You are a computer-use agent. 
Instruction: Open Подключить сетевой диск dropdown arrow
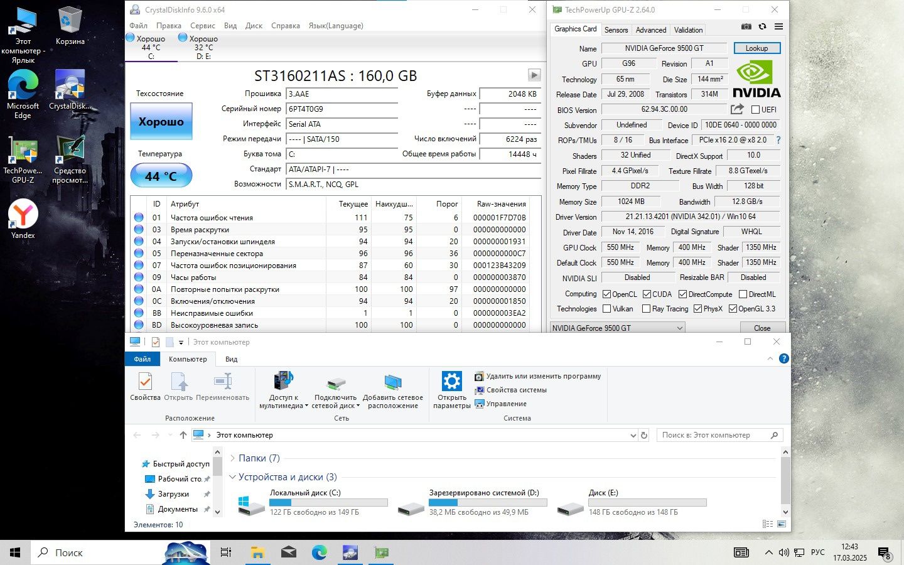[x=358, y=406]
